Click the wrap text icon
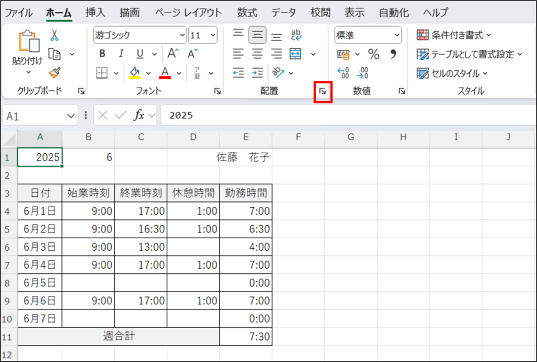 click(x=296, y=35)
